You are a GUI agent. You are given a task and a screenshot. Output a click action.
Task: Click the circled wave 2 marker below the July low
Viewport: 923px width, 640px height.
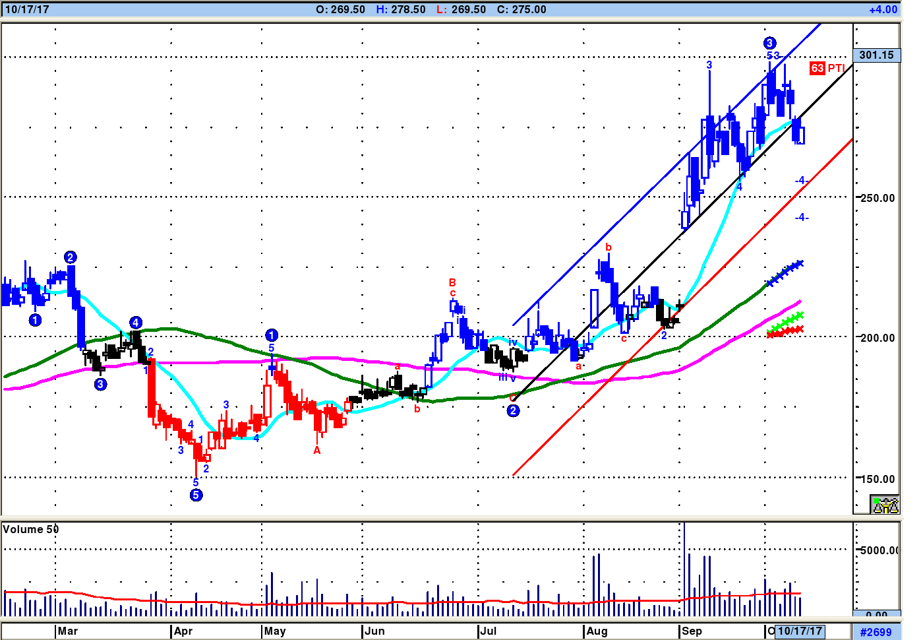coord(513,410)
